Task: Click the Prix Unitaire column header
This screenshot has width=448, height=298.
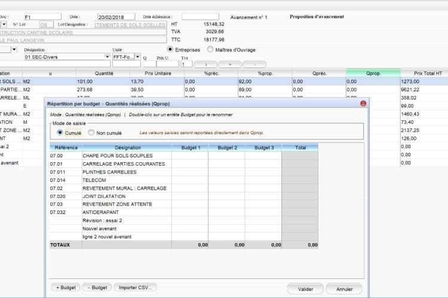Action: 158,73
